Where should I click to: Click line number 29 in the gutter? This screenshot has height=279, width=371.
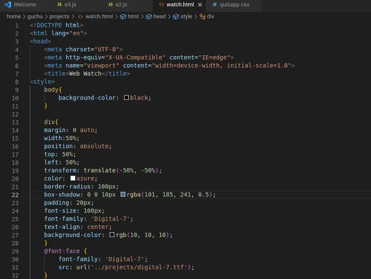tap(15, 251)
